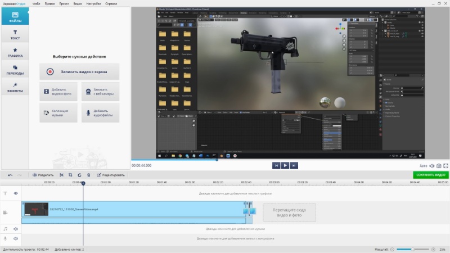
Task: Open Коллекция музыки
Action: point(58,113)
